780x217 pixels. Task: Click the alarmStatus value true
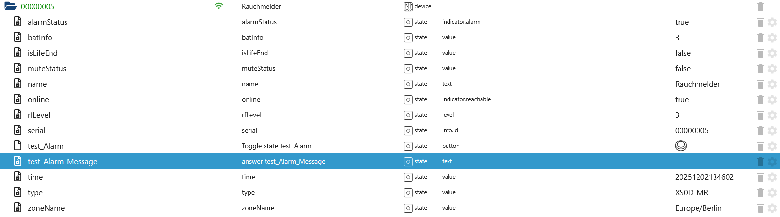tap(682, 22)
